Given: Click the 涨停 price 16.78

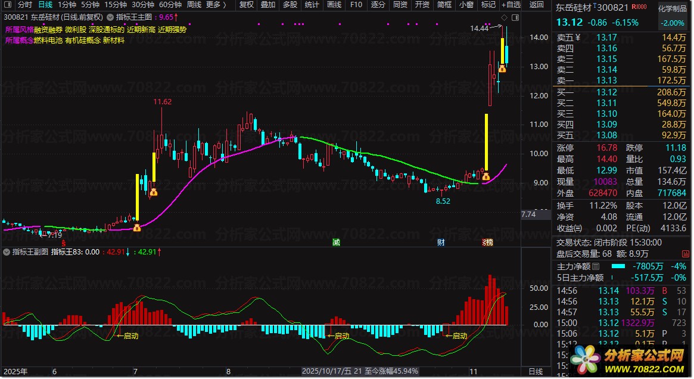Looking at the screenshot, I should pyautogui.click(x=606, y=148).
